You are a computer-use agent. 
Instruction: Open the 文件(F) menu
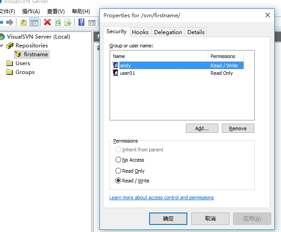click(7, 12)
